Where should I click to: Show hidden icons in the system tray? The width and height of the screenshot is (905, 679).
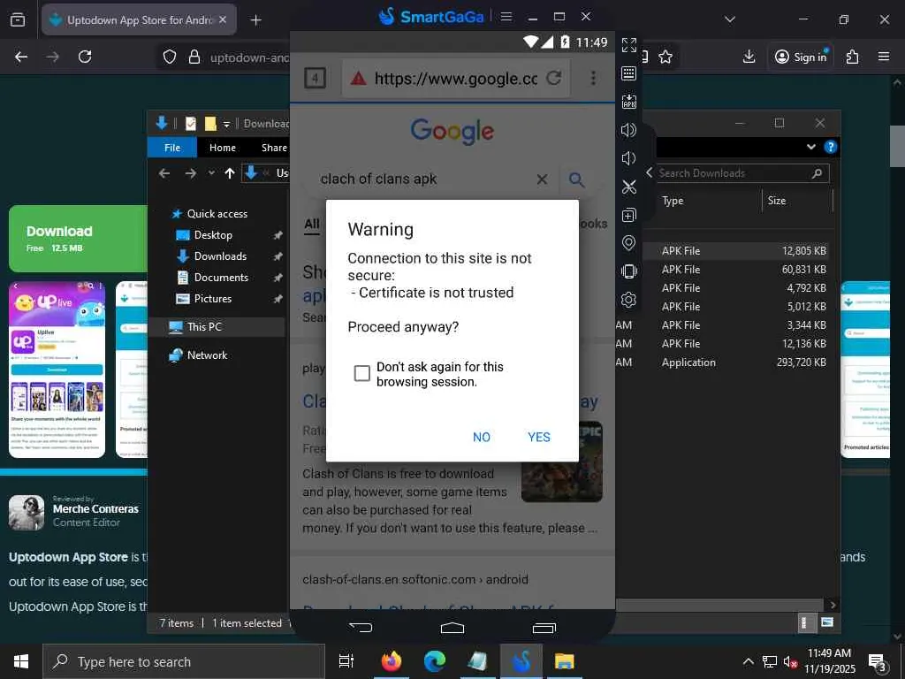click(748, 661)
